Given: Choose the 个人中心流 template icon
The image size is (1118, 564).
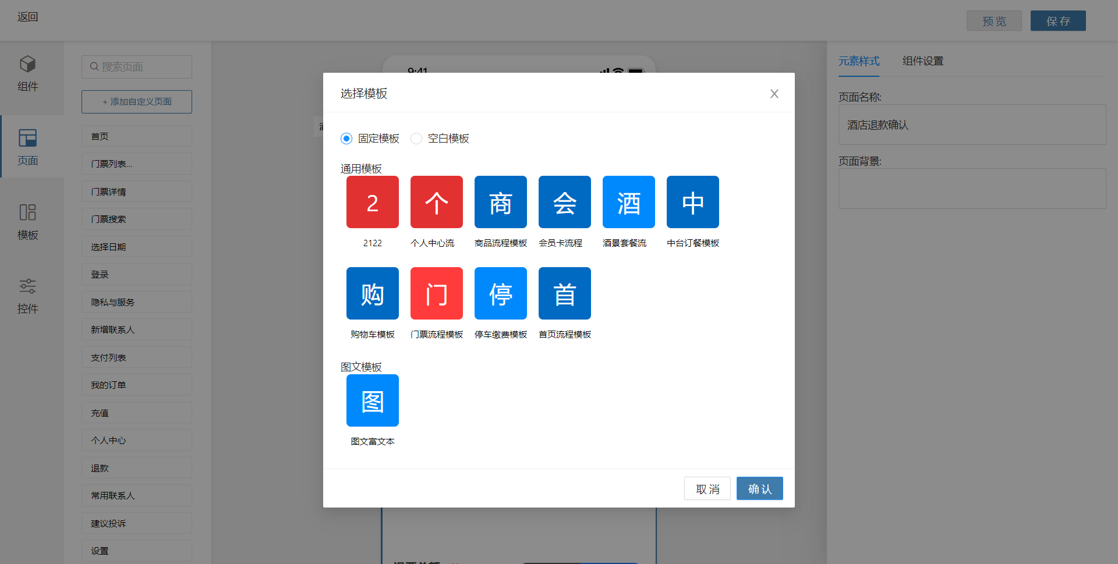Looking at the screenshot, I should coord(437,202).
